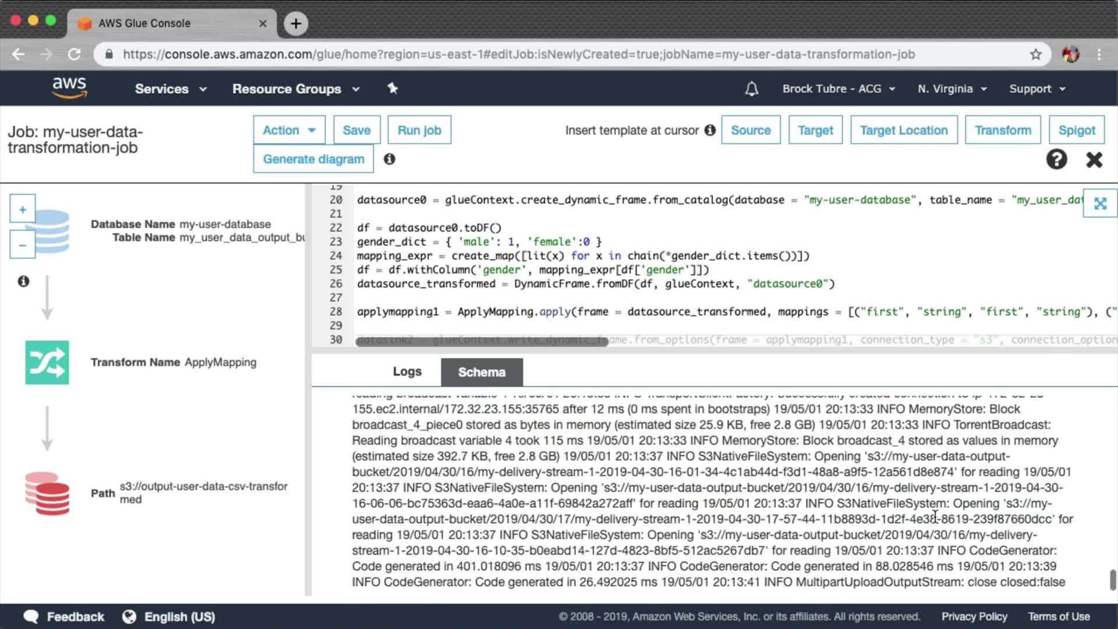Open the Action dropdown menu
The image size is (1118, 629).
[289, 130]
